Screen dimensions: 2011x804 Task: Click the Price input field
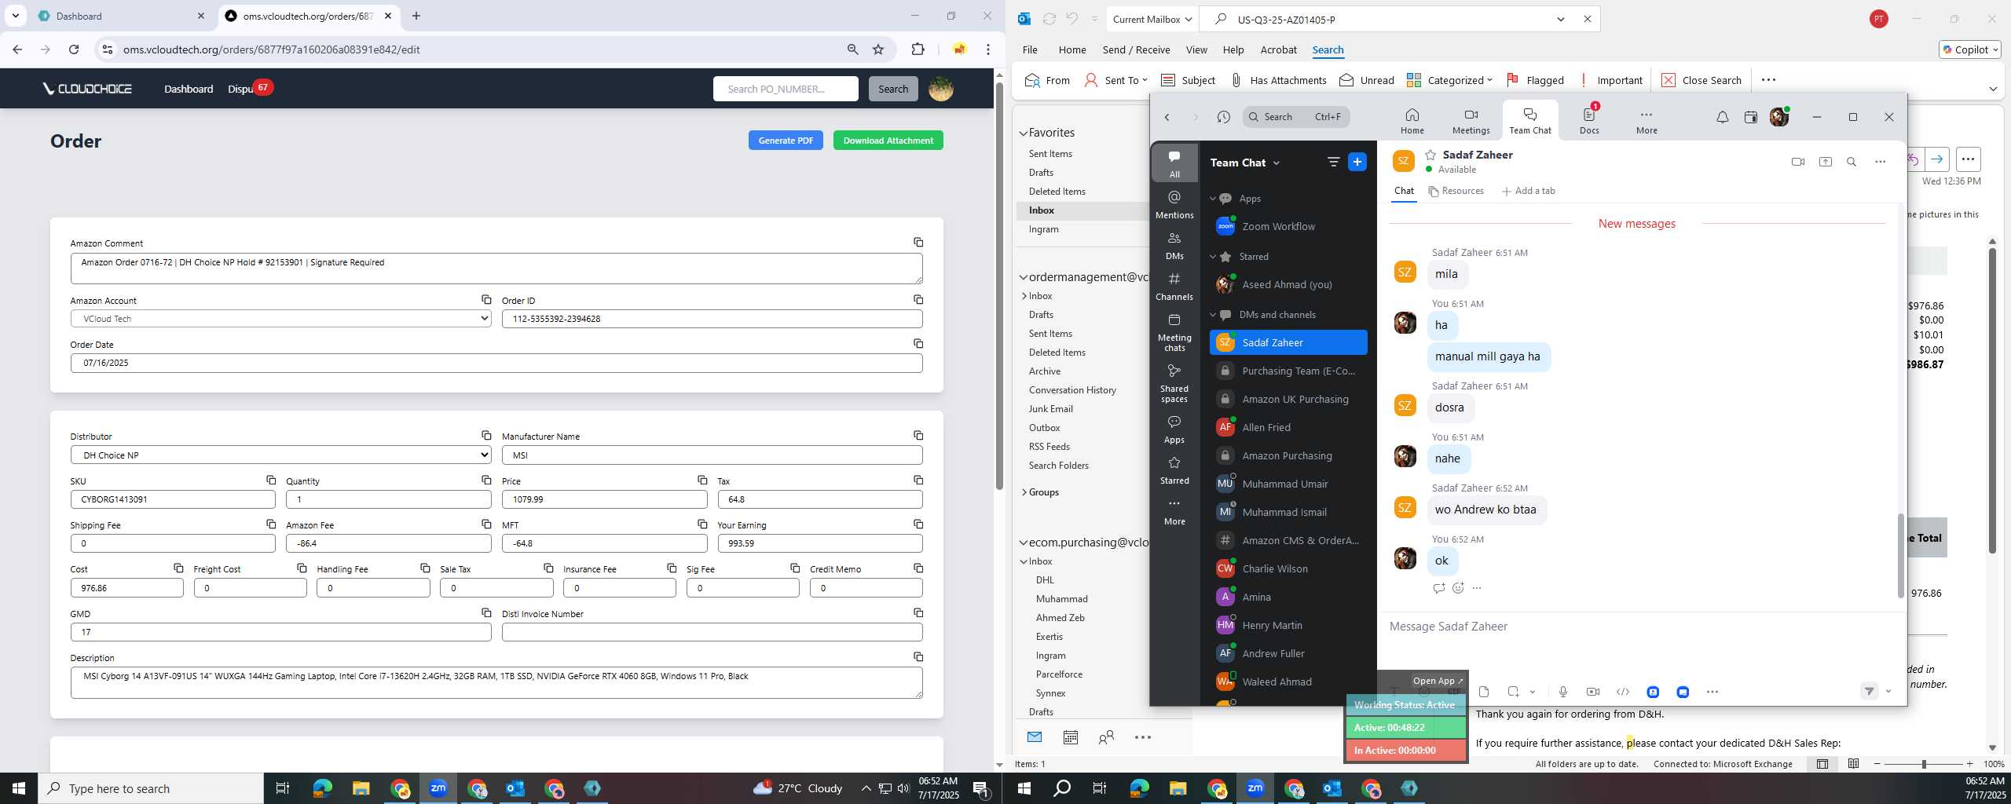[604, 499]
